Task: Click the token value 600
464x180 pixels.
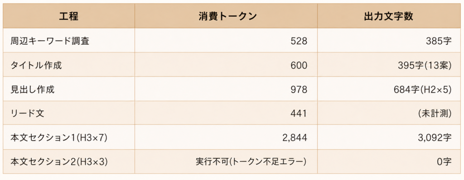Action: tap(299, 65)
